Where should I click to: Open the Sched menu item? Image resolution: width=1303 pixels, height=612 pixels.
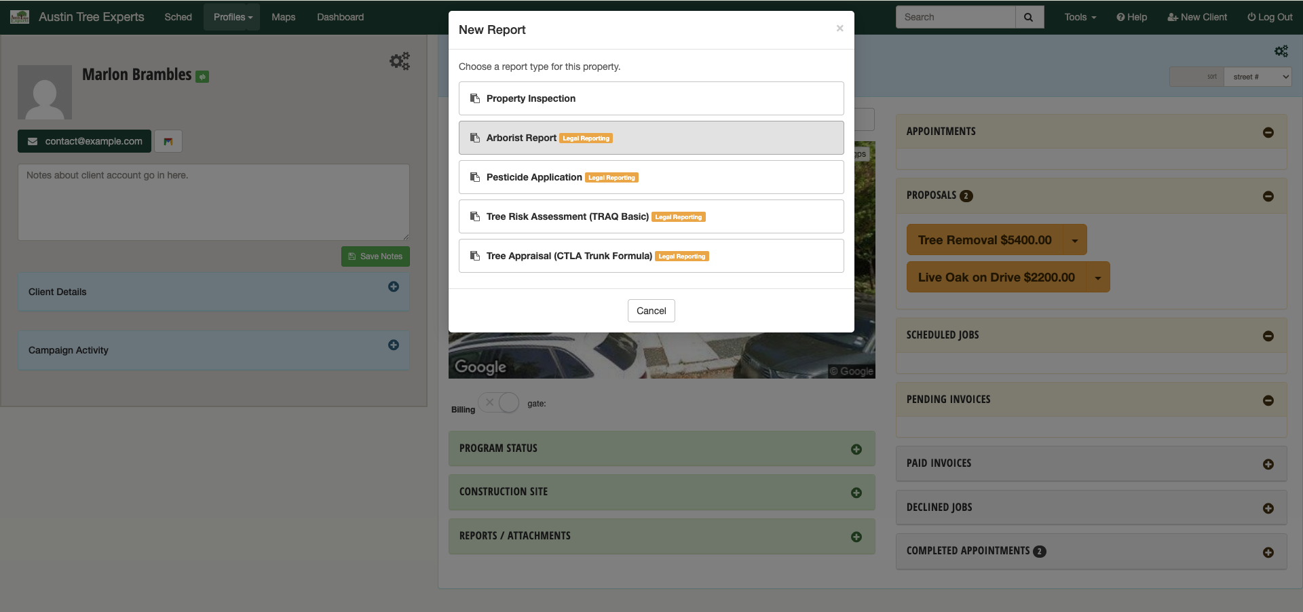(178, 17)
